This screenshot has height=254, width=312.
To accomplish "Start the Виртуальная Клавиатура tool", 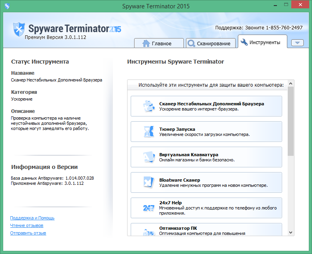I will tap(206, 157).
